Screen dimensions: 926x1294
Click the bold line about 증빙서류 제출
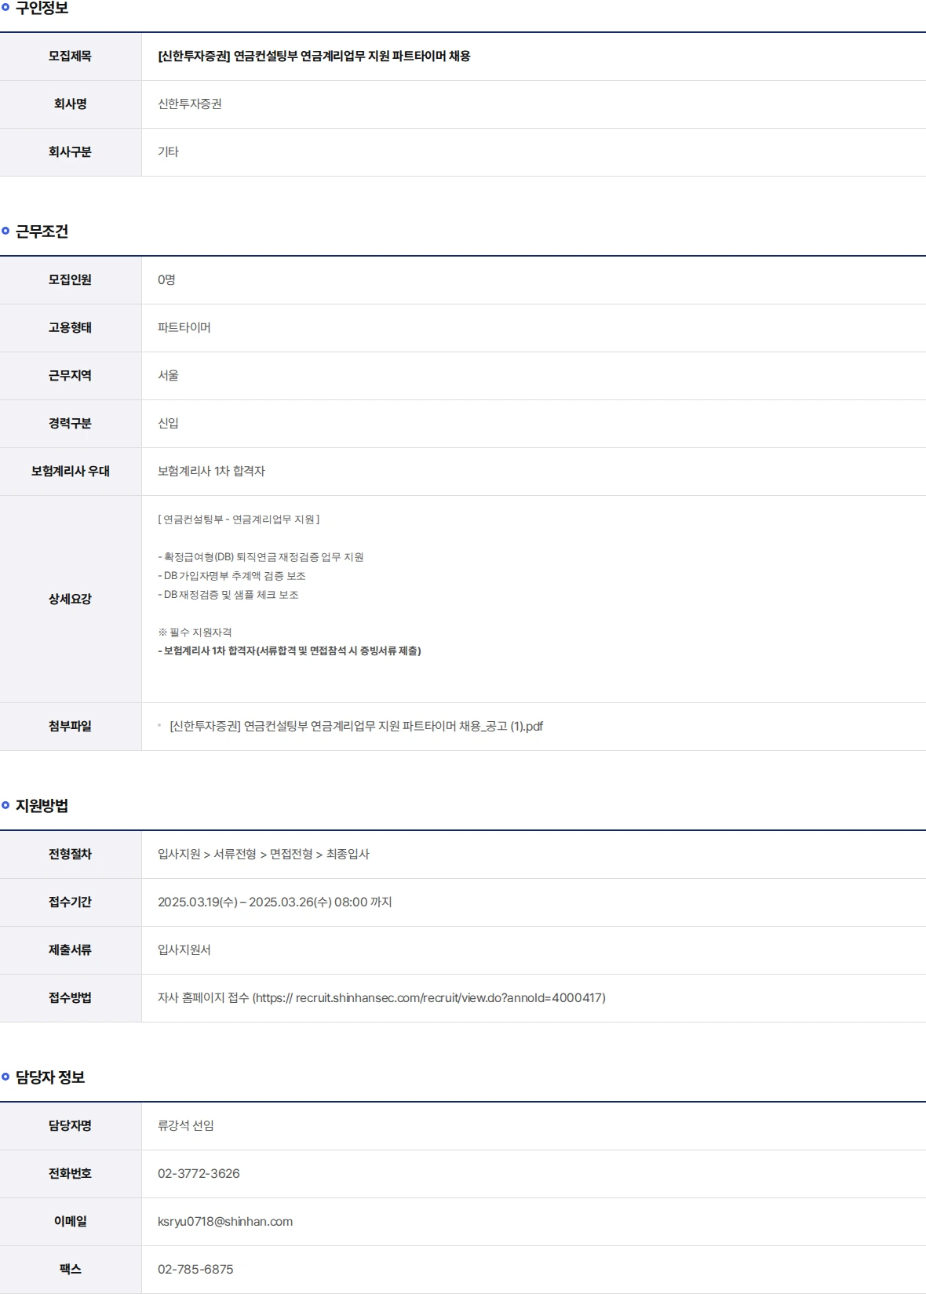(x=290, y=651)
